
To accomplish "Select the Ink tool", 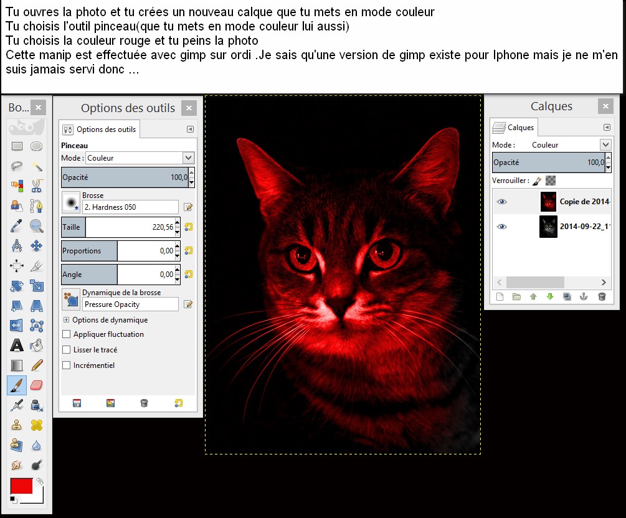I will click(36, 405).
